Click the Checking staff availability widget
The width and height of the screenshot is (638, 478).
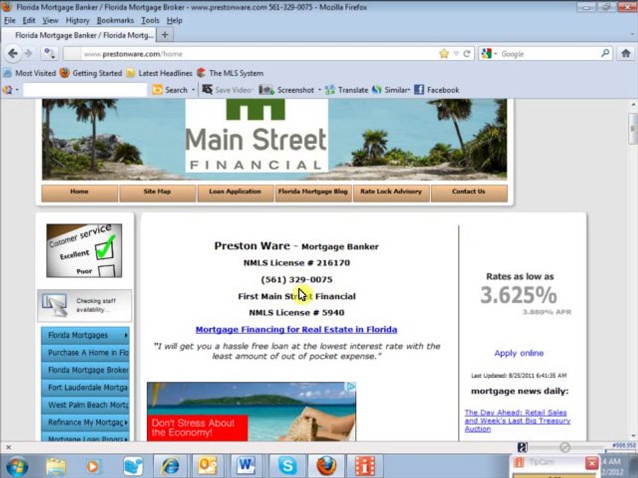coord(84,305)
